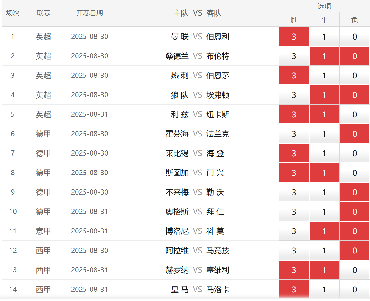Deselect loss option 0 for 不来梅 vs 勒沃
The width and height of the screenshot is (370, 301).
tap(355, 192)
